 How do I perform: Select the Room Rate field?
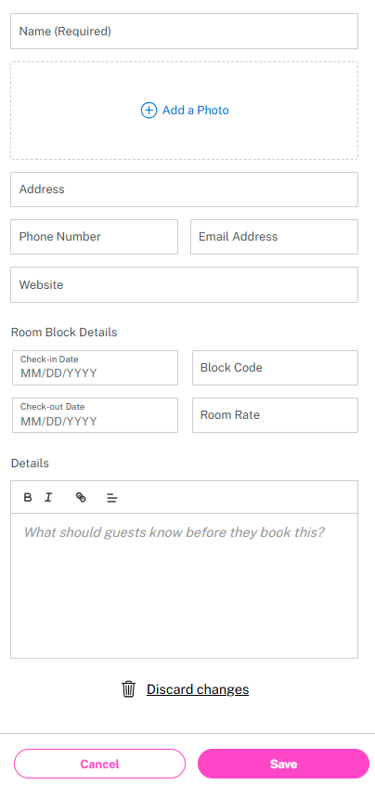275,415
